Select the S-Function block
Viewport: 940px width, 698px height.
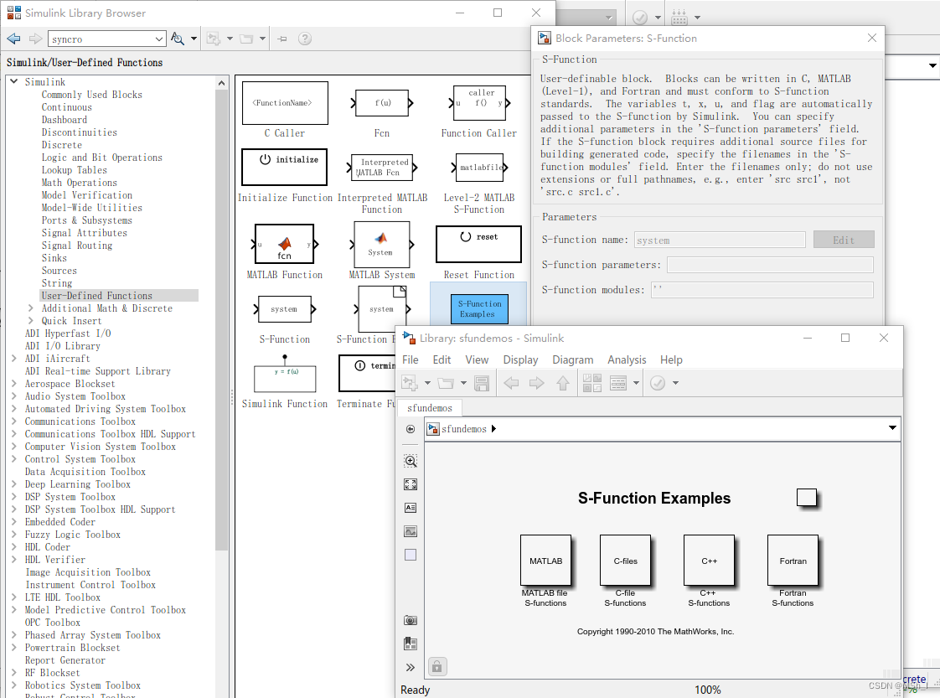click(x=285, y=309)
